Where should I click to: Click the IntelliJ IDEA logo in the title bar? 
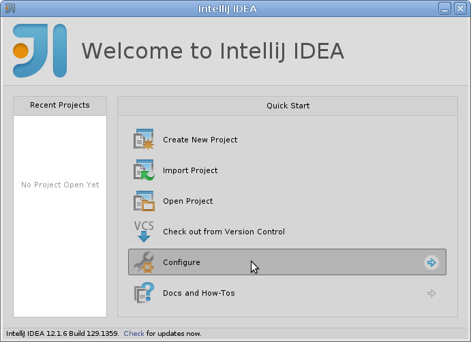click(x=10, y=8)
